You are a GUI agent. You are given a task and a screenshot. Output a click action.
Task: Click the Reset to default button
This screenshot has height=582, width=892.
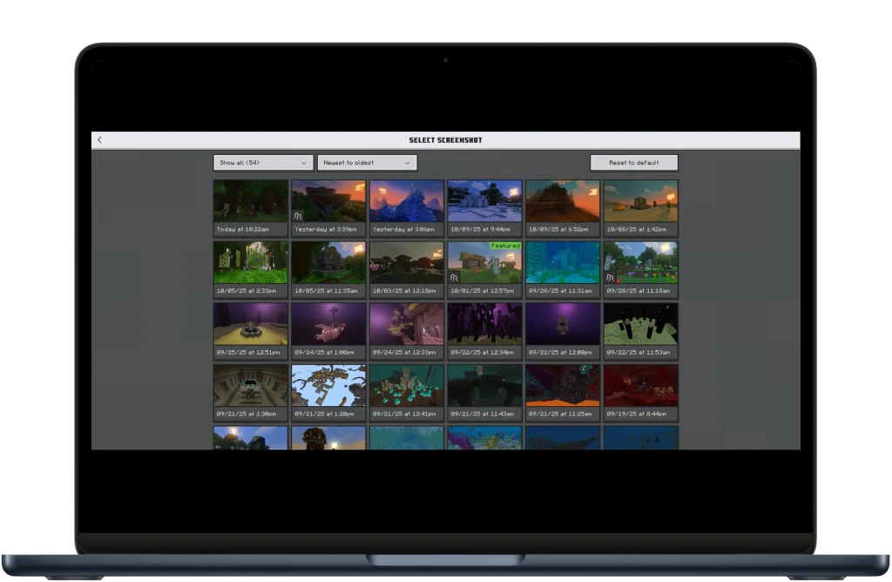[634, 163]
